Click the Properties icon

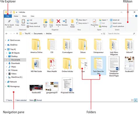[94, 21]
